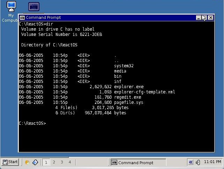Click the Command Prompt title bar icon

pyautogui.click(x=22, y=18)
